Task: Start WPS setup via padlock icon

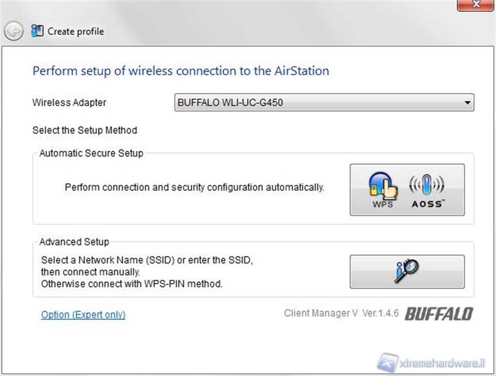Action: 383,189
